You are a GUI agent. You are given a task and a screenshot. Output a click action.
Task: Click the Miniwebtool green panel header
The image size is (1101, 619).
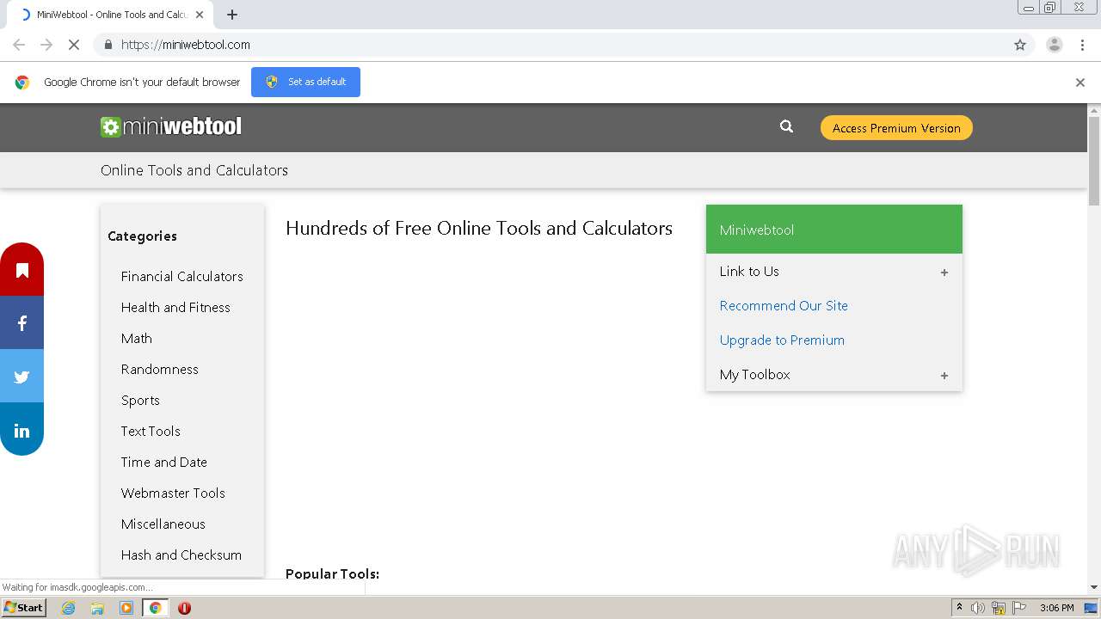coord(834,230)
